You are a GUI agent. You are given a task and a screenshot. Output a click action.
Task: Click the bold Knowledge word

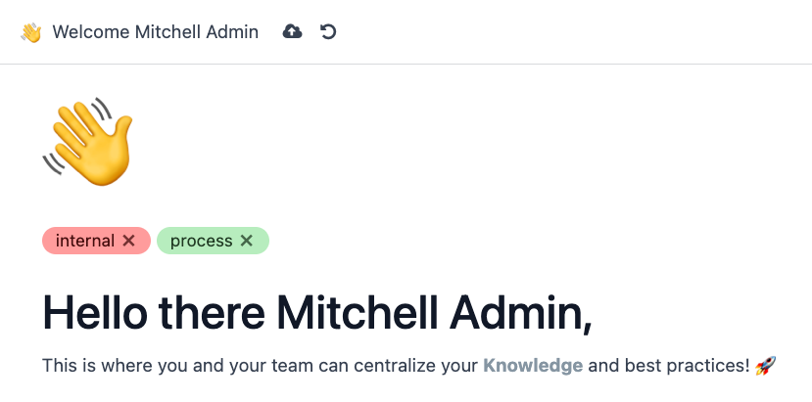[533, 366]
